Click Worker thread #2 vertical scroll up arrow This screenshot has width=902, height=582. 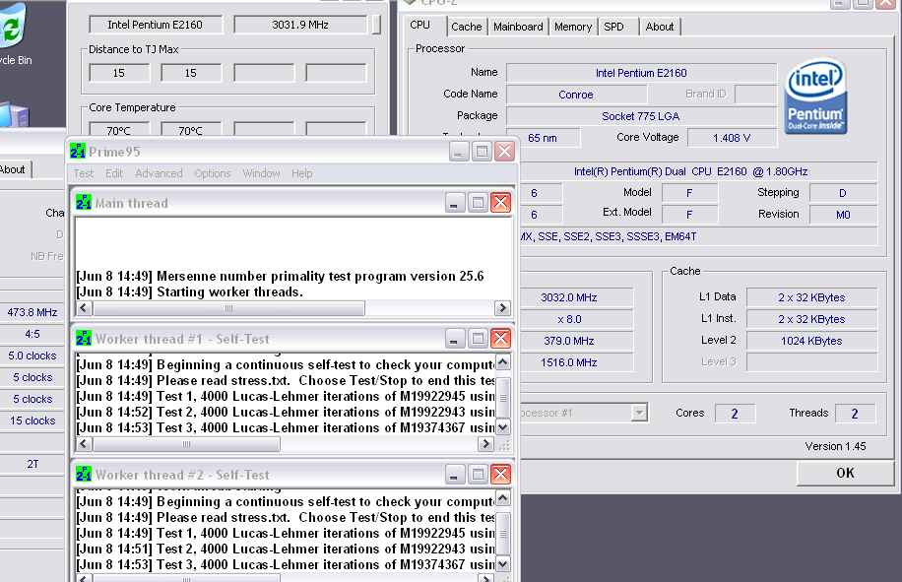(502, 498)
